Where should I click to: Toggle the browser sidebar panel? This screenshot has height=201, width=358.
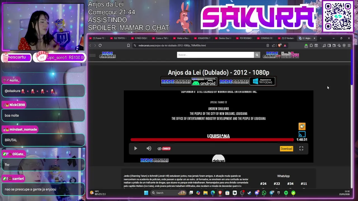[x=329, y=45]
